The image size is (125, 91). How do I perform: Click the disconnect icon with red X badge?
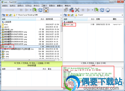click(71, 10)
